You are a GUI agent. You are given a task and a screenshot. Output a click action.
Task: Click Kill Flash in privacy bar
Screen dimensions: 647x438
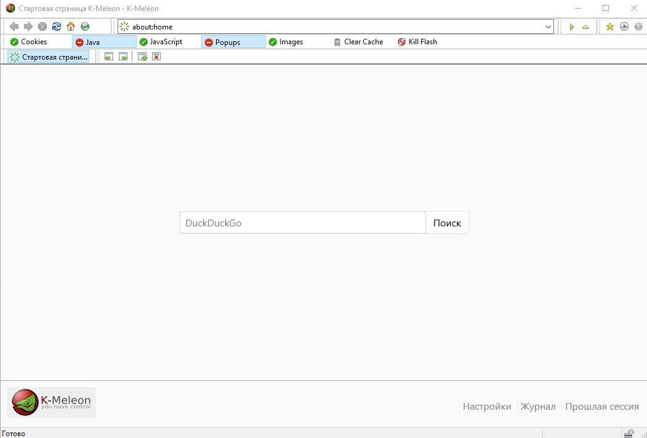point(417,42)
